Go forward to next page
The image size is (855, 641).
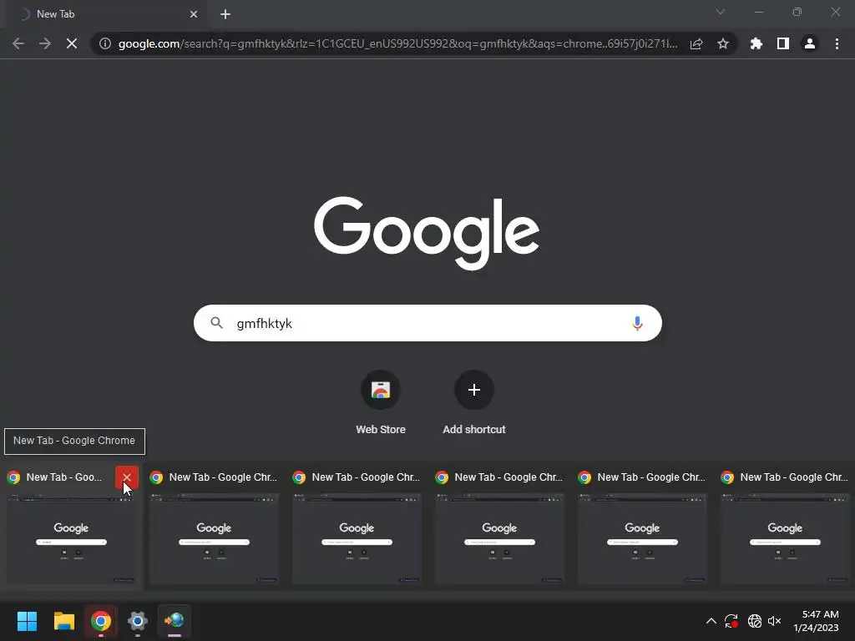point(45,43)
